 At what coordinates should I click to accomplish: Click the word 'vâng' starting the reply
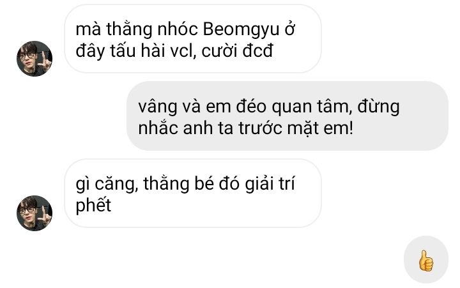tap(158, 107)
